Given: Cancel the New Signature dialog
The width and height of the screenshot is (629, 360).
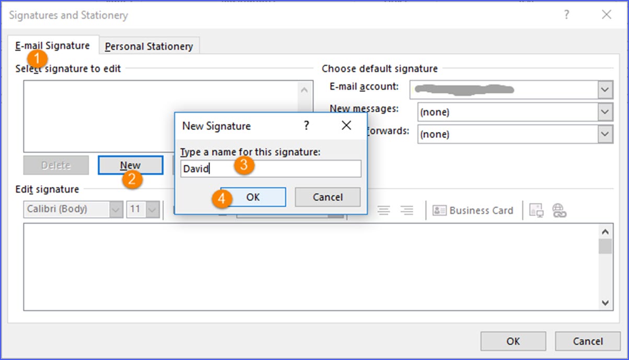Looking at the screenshot, I should click(328, 197).
